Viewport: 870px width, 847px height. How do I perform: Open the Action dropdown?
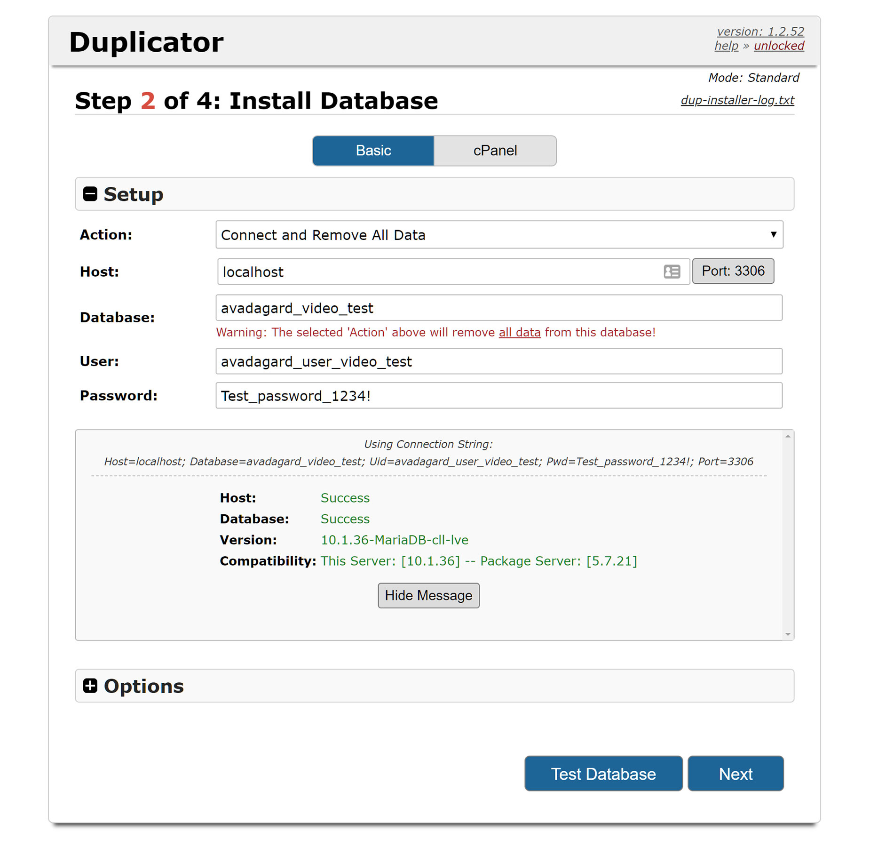(499, 234)
